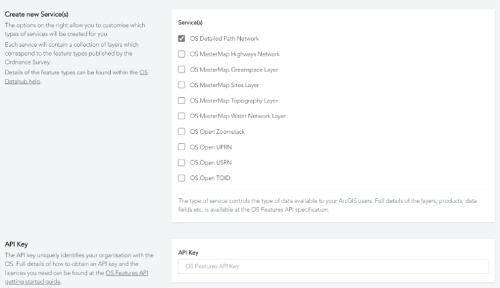This screenshot has height=288, width=500.
Task: Toggle the OS MasterMap Water Network Layer checkbox
Action: point(182,116)
